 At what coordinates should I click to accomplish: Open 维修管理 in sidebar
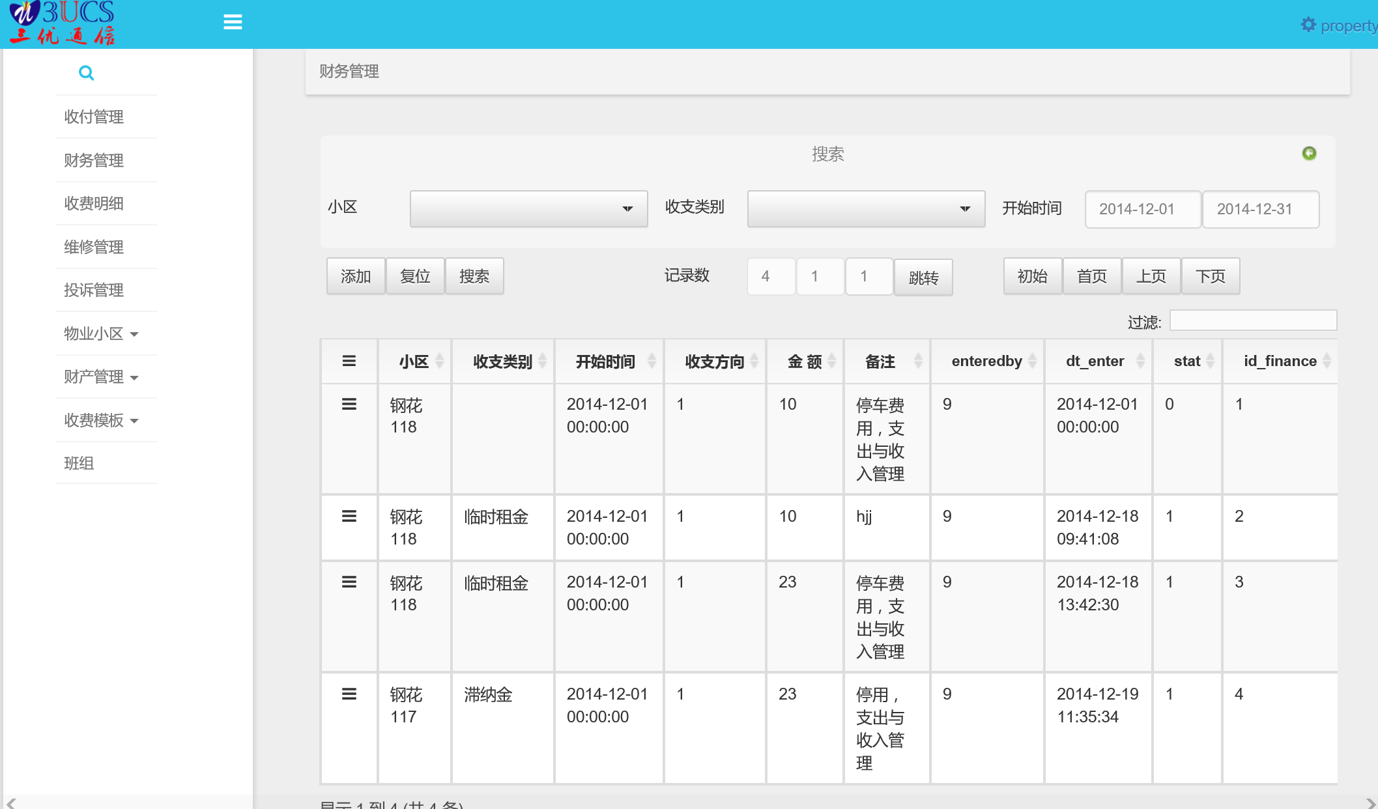click(94, 247)
